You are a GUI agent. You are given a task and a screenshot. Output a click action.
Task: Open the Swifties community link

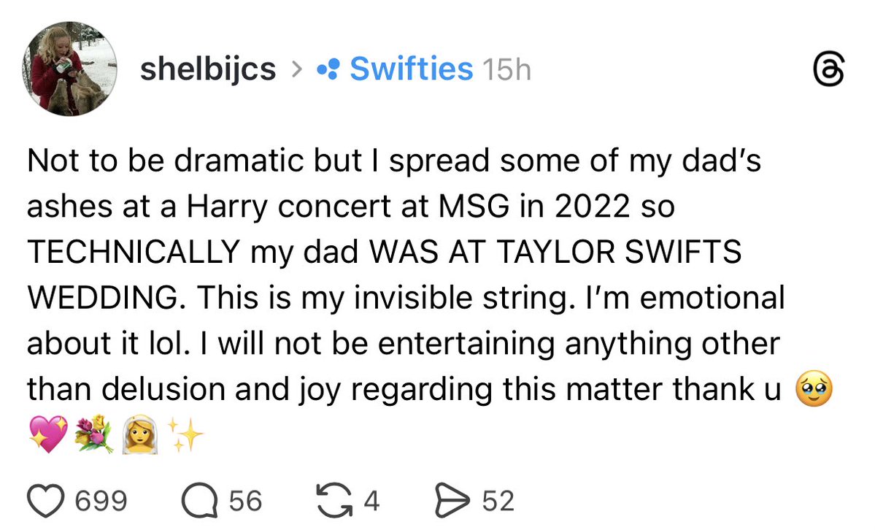pos(412,69)
